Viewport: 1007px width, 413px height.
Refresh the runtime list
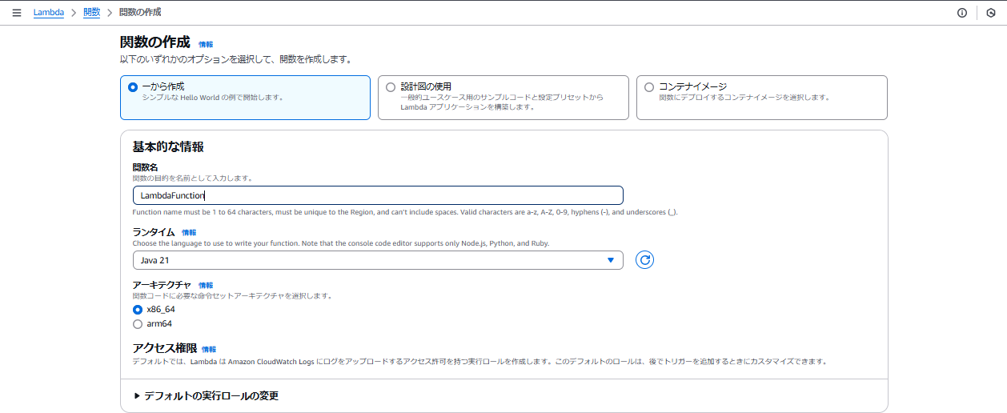pos(644,260)
